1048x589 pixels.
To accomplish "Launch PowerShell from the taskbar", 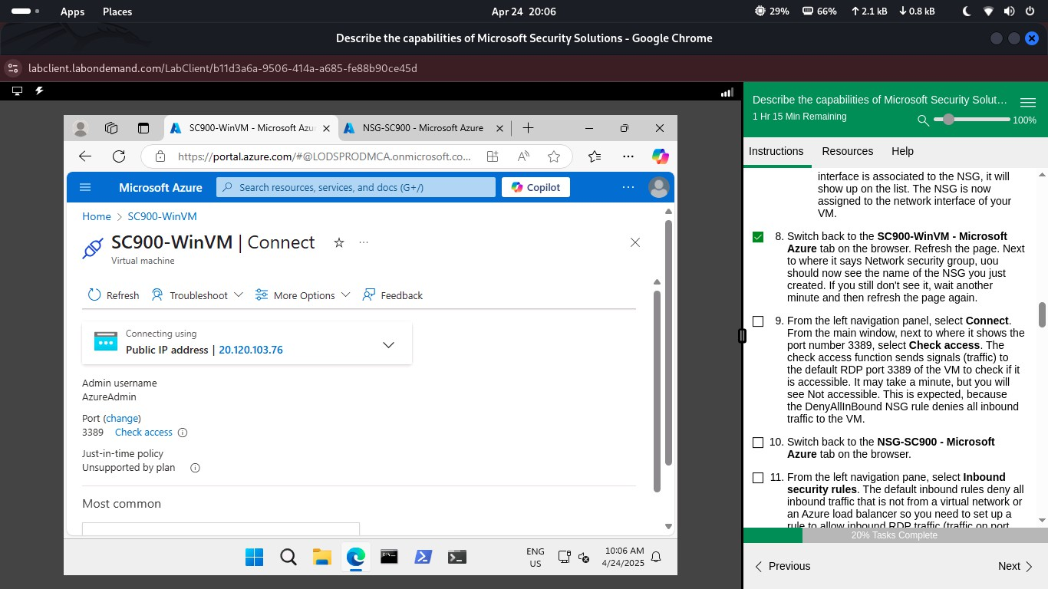I will [423, 558].
